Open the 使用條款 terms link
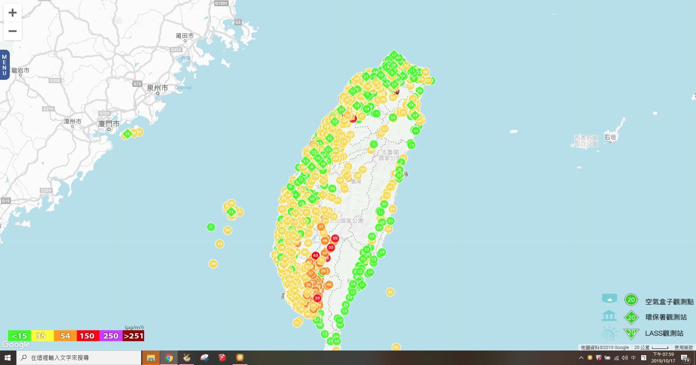 (x=684, y=348)
